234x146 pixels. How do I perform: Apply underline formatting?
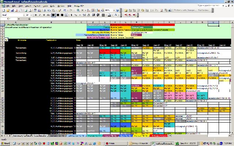(x=44, y=15)
